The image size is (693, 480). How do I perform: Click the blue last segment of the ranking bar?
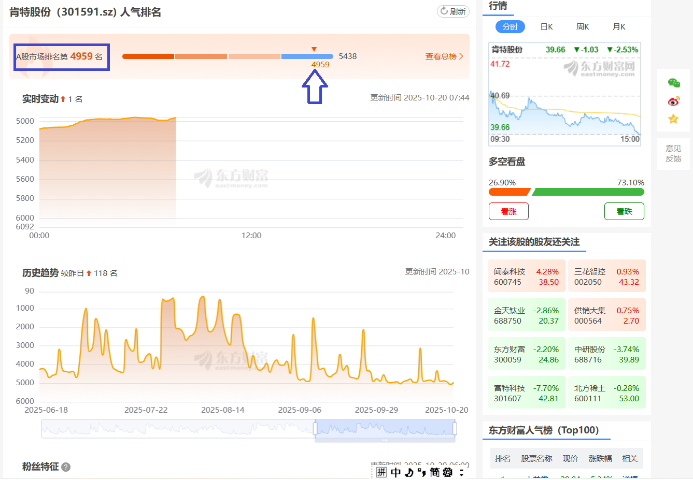307,56
